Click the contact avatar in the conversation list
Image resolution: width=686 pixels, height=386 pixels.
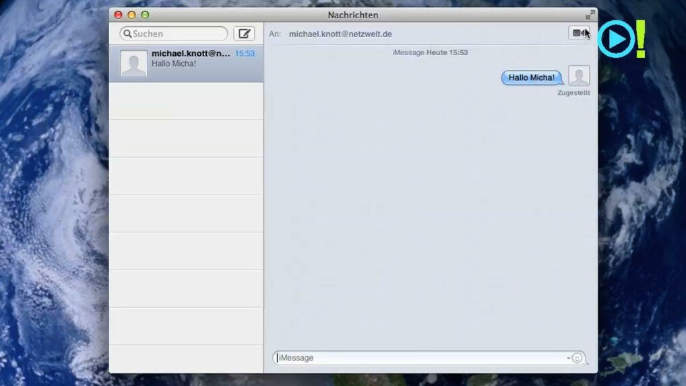point(133,63)
